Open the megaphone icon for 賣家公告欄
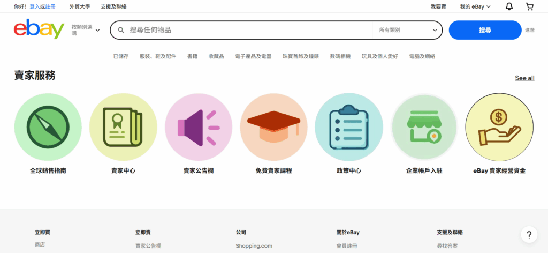 point(199,127)
